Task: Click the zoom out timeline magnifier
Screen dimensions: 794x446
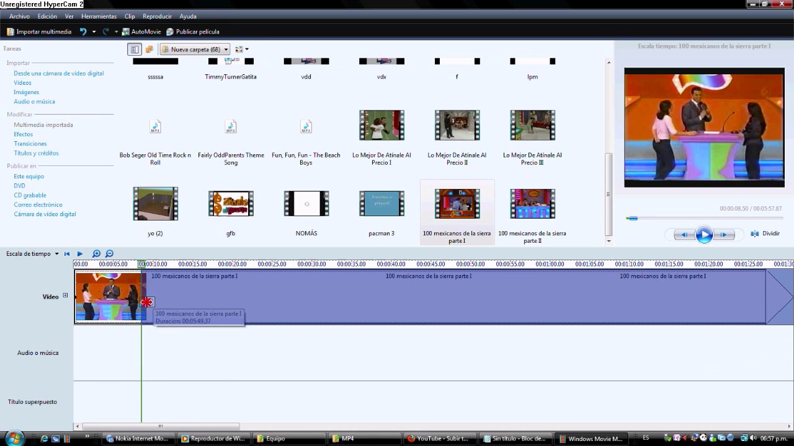Action: (109, 254)
